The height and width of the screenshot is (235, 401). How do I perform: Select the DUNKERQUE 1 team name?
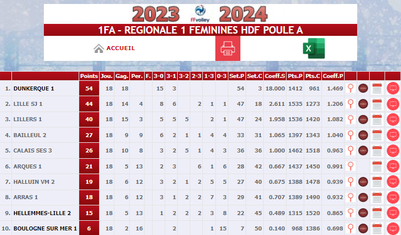coord(34,89)
